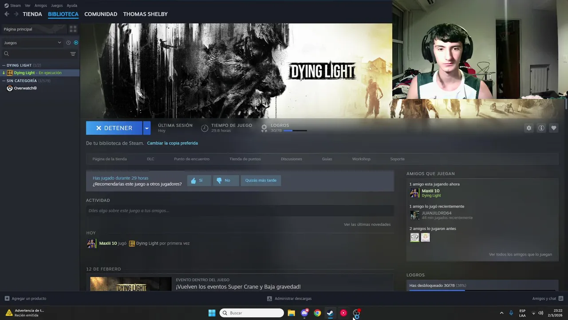Click the play time clock icon

tap(205, 128)
